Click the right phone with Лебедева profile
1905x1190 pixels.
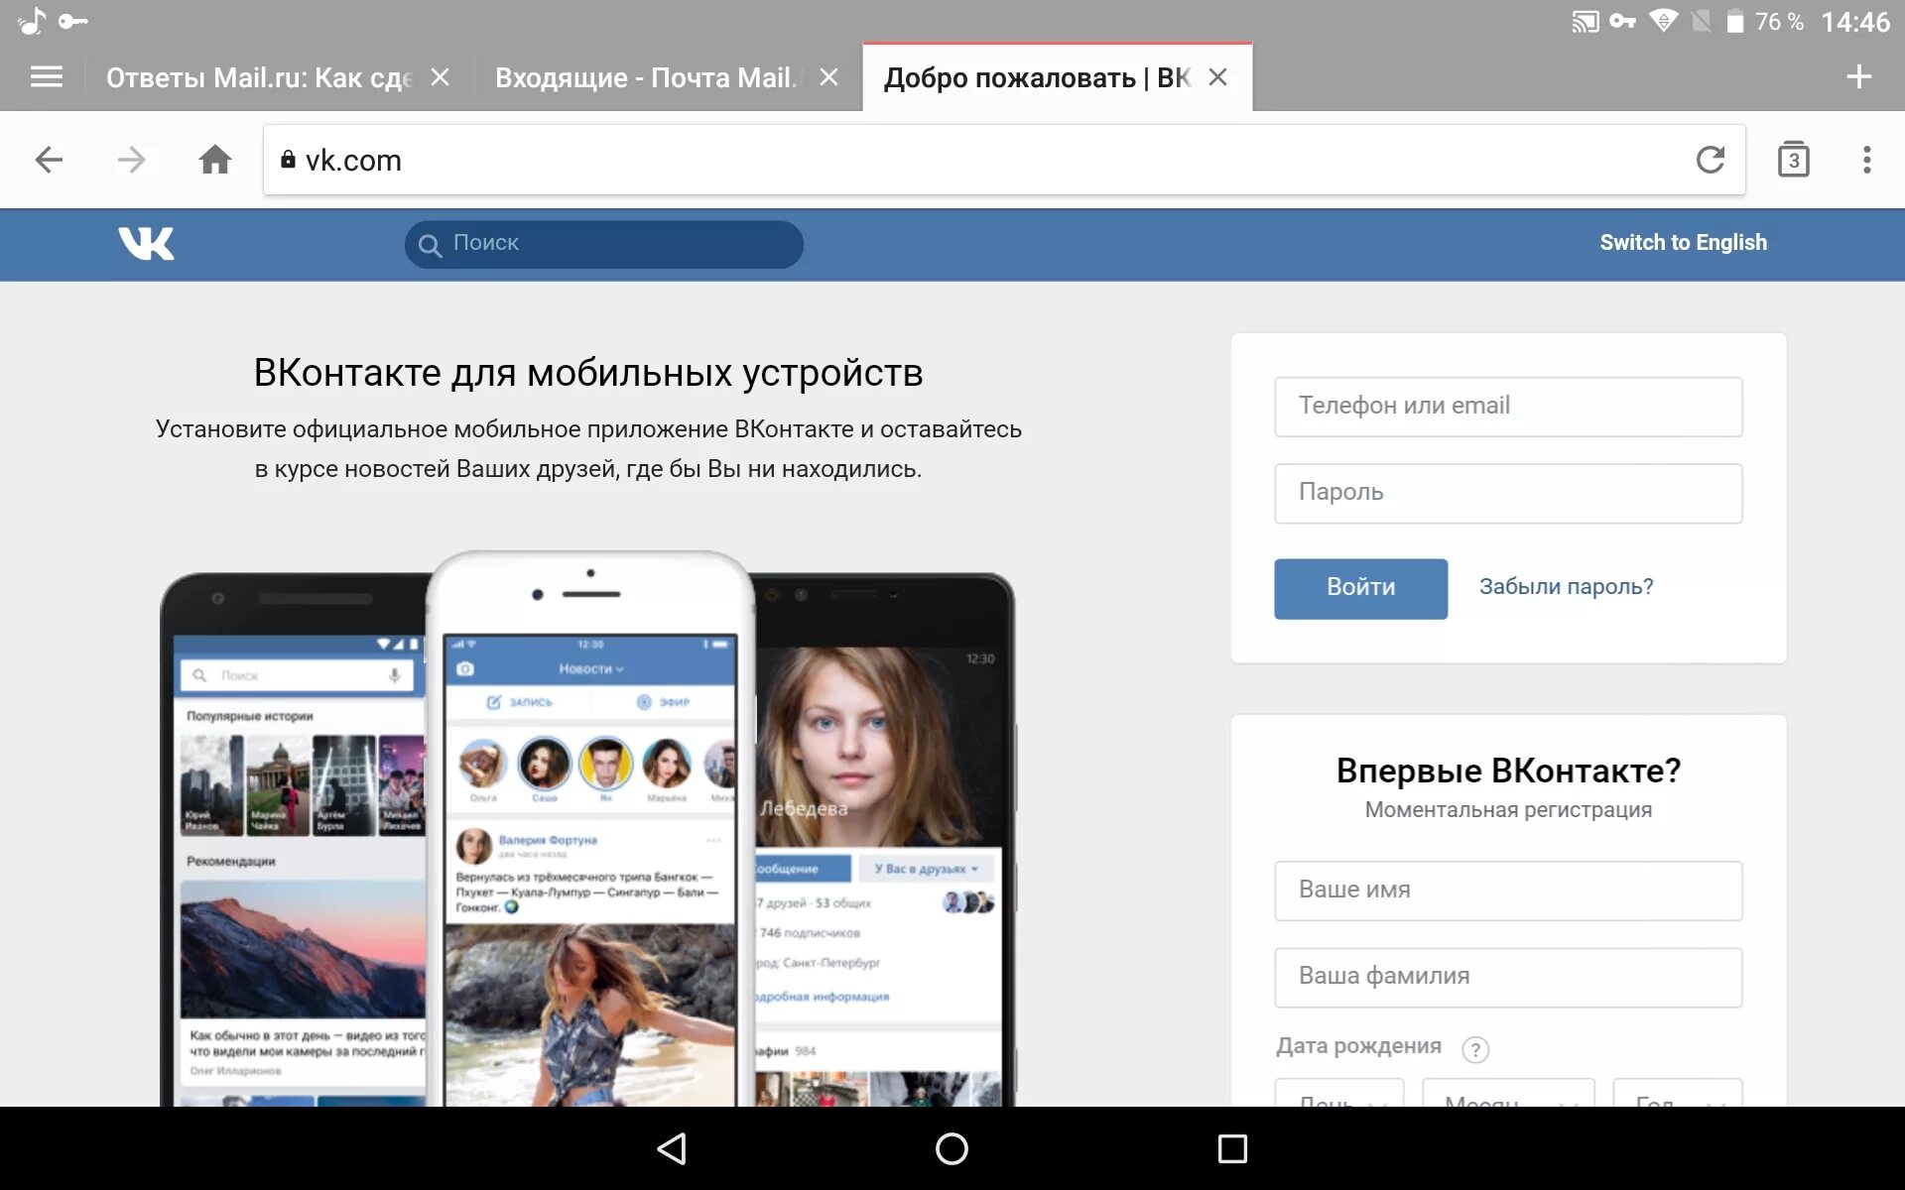[884, 840]
